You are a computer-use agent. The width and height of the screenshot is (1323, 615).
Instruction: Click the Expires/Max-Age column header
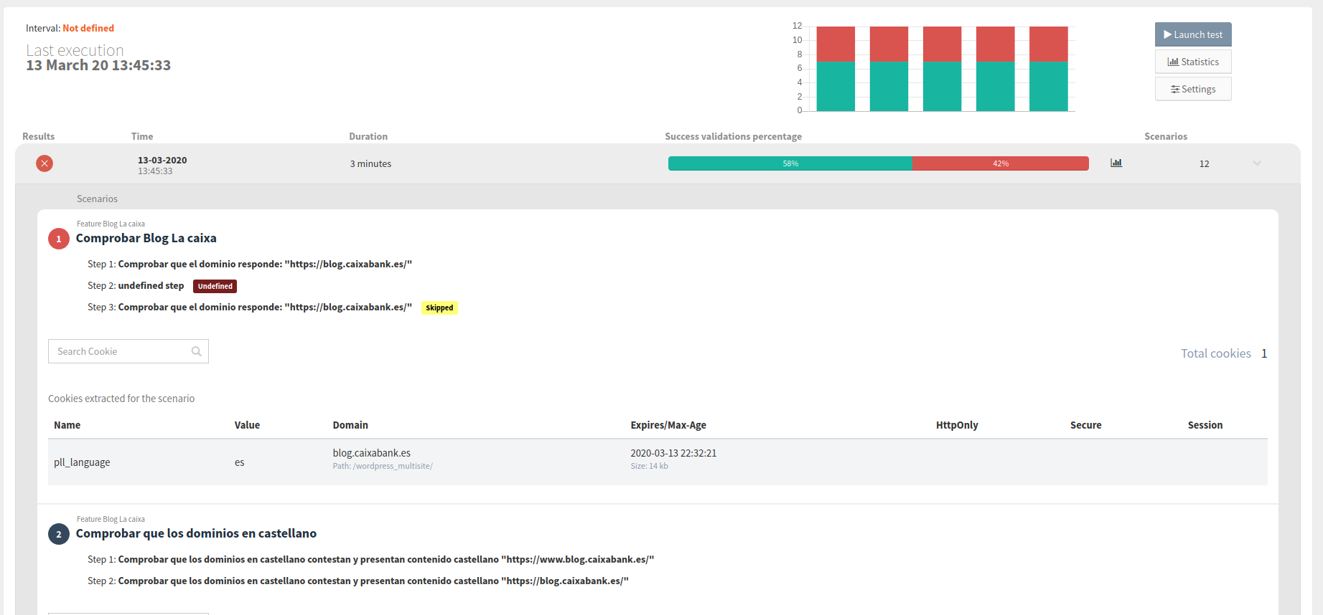668,425
